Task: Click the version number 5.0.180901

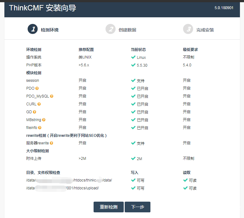Action: click(224, 8)
